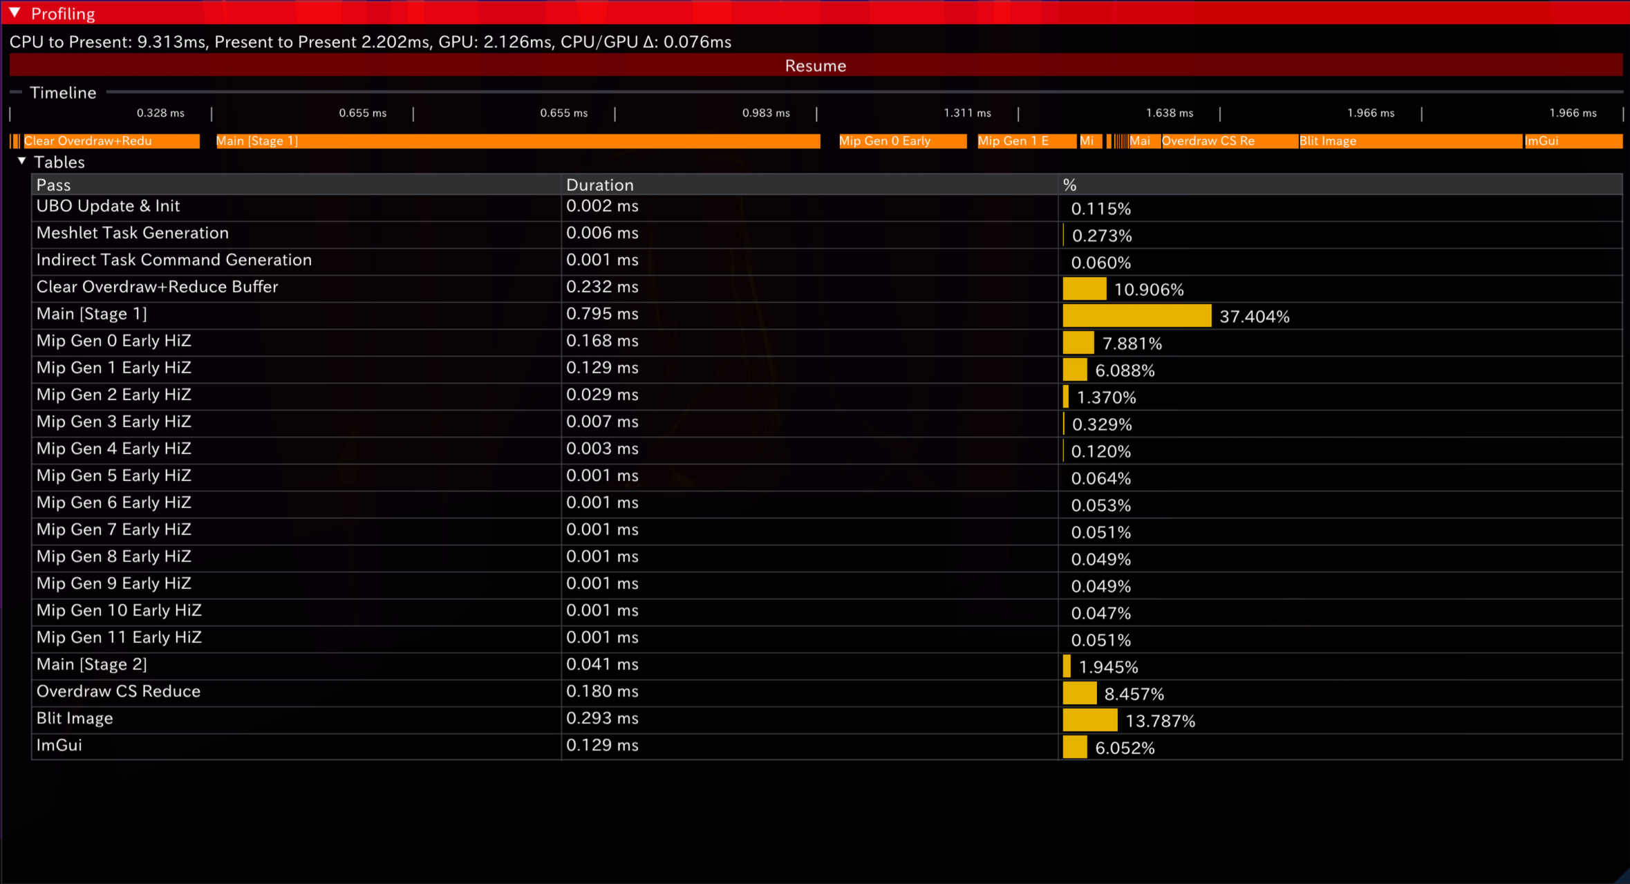Click Mip Gen 0 Early timeline bar
The width and height of the screenshot is (1630, 884).
coord(902,141)
